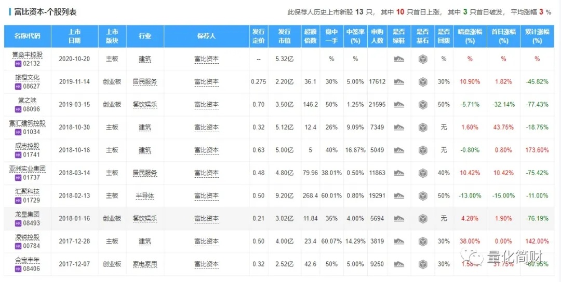Viewport: 561px width, 282px height.
Task: Click the green shoe icon in 旅橙文化 row
Action: click(x=399, y=81)
